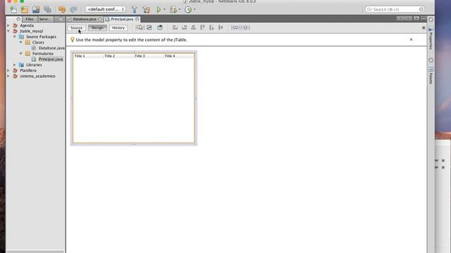Open the History view
451x253 pixels.
pos(118,28)
